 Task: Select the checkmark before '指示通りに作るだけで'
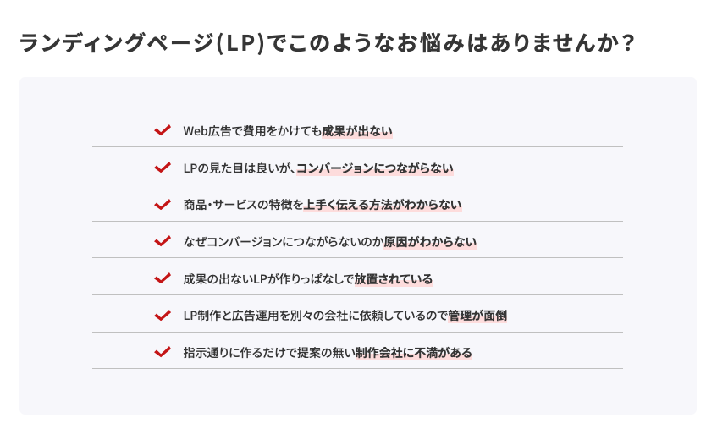pyautogui.click(x=163, y=352)
